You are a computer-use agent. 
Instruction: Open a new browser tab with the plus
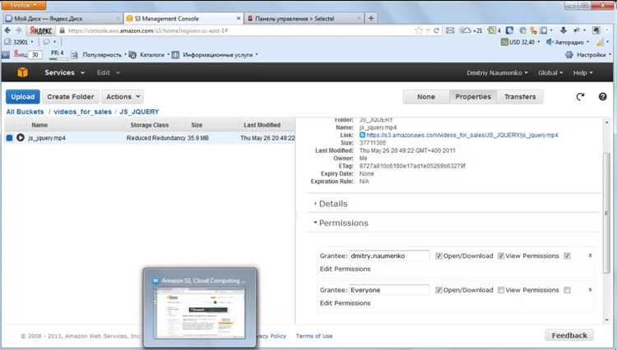(371, 18)
